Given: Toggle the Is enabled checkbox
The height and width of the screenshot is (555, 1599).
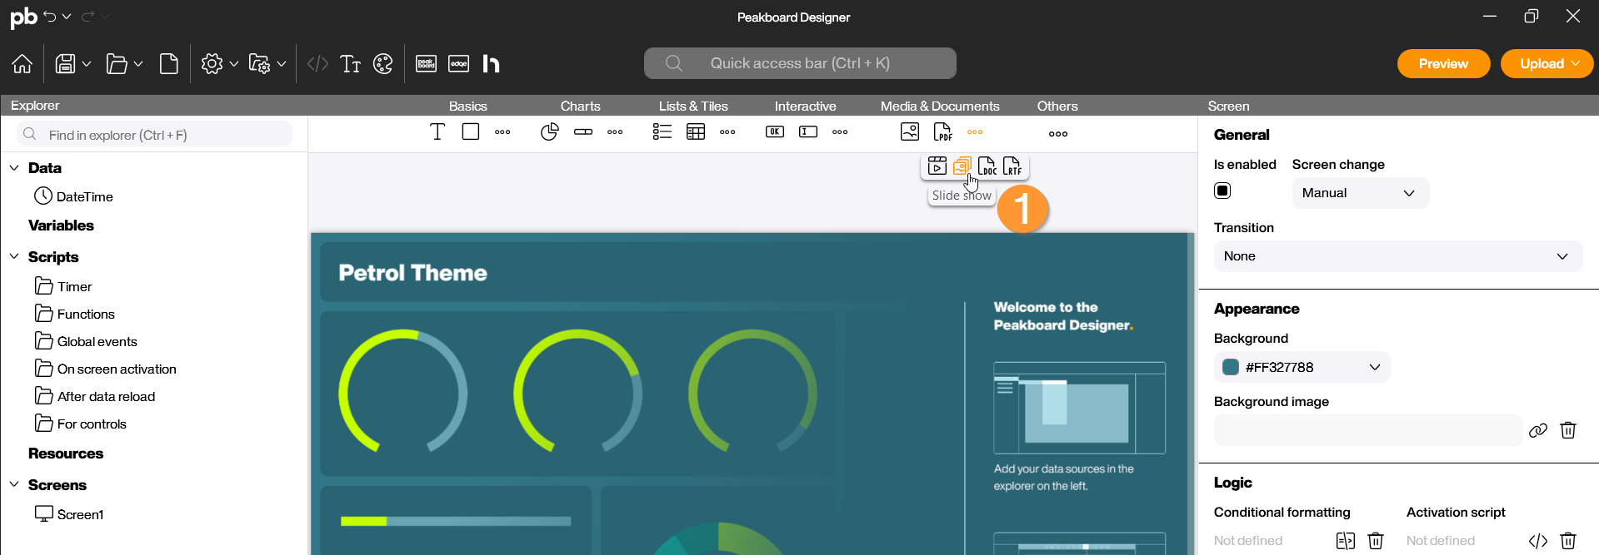Looking at the screenshot, I should [x=1222, y=191].
